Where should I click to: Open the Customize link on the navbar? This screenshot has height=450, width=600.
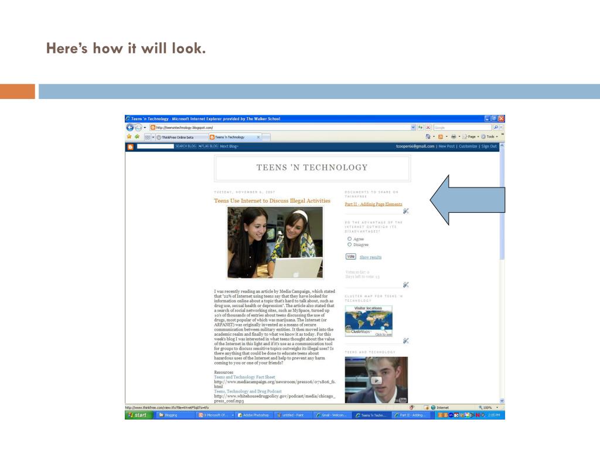coord(468,146)
